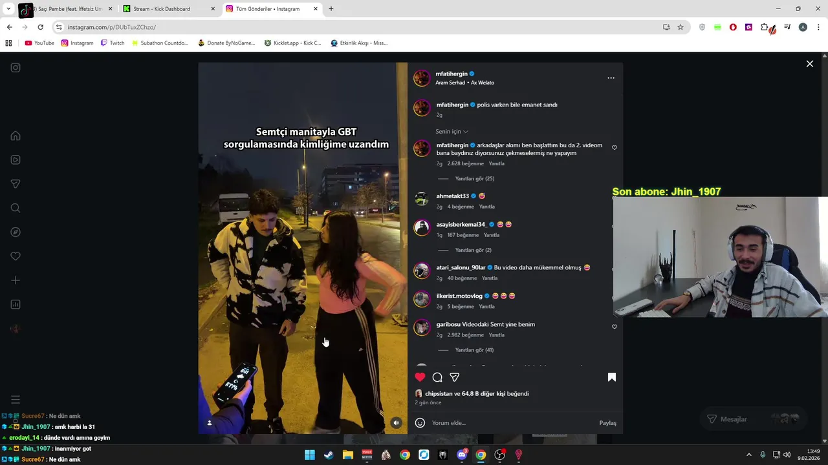Open Instagram logo in left sidebar
Screen dimensions: 828x465
point(16,68)
